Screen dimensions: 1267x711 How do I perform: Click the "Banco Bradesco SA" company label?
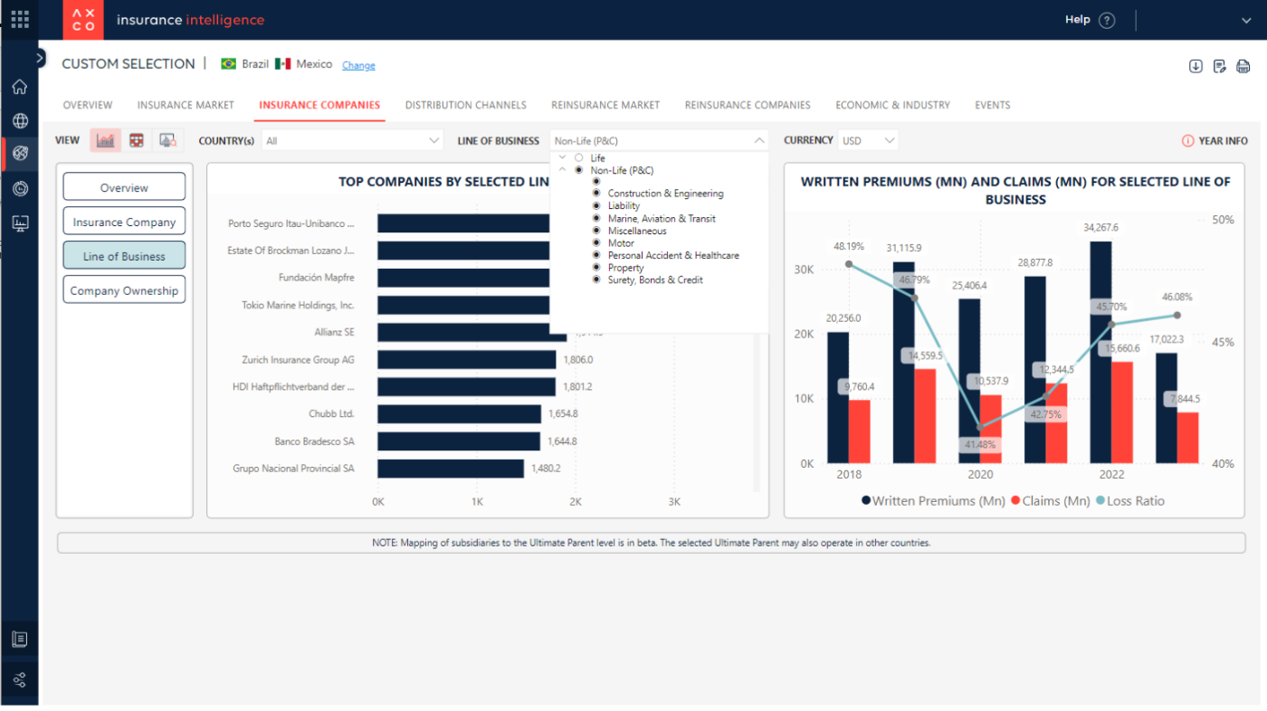[315, 441]
